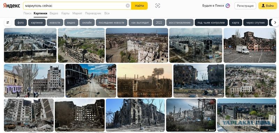This screenshot has width=279, height=133.
Task: Click the Plus subscription icon
Action: pos(228,6)
